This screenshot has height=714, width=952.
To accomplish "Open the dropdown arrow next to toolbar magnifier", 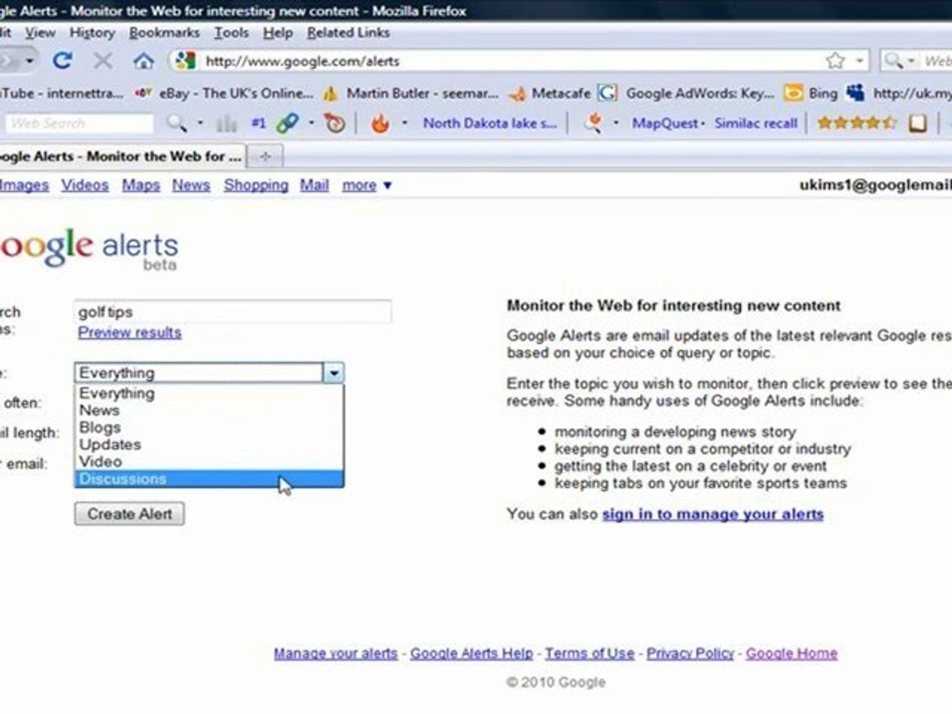I will 200,123.
